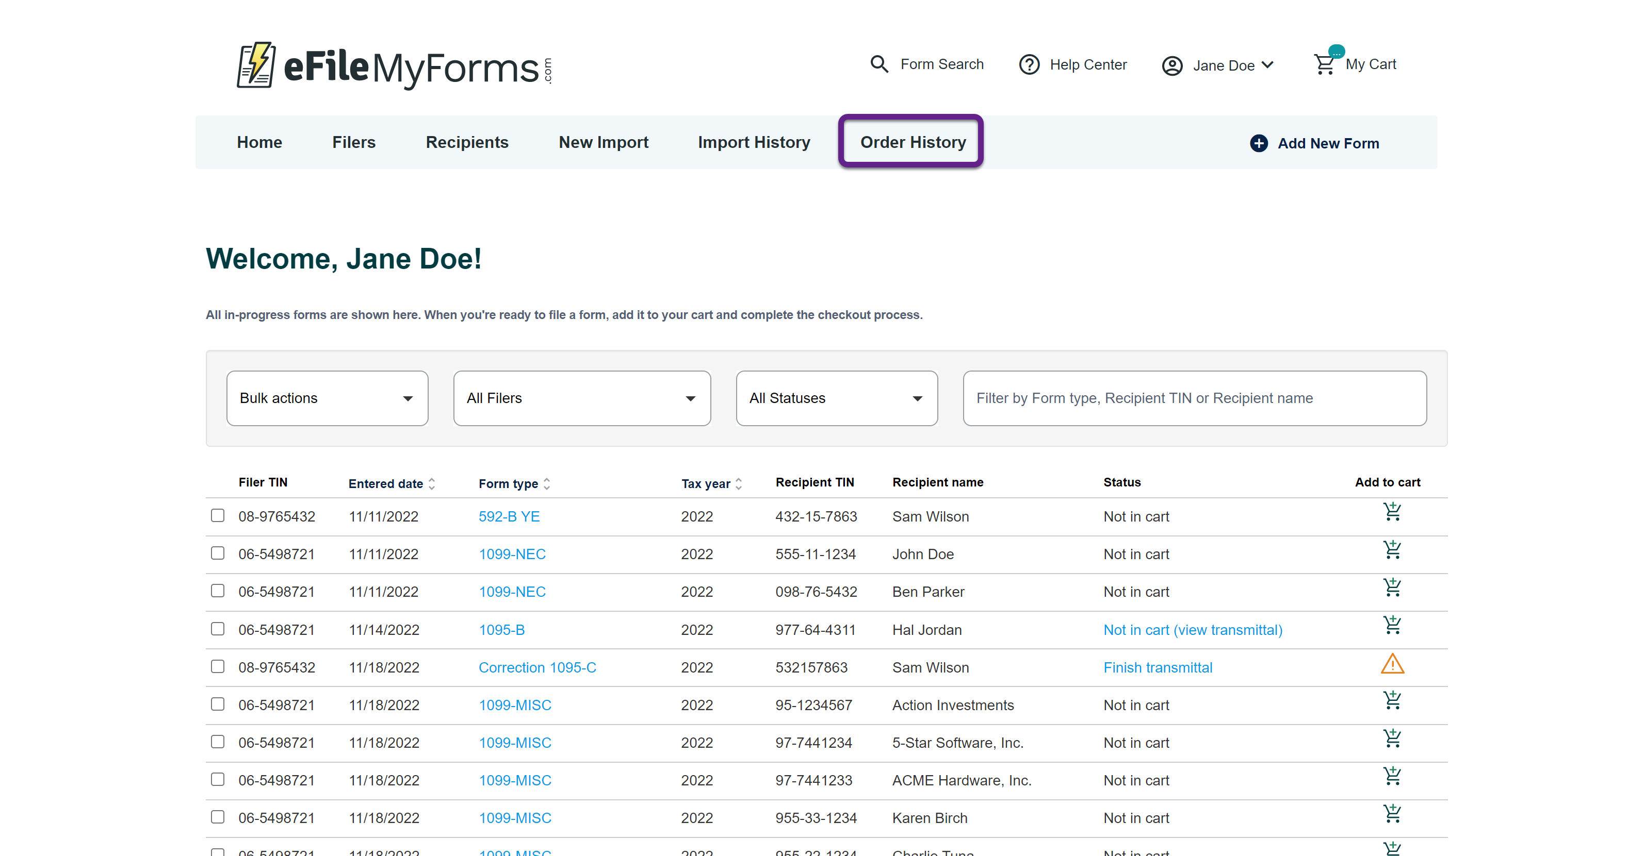Switch to the Import History tab

coord(753,142)
